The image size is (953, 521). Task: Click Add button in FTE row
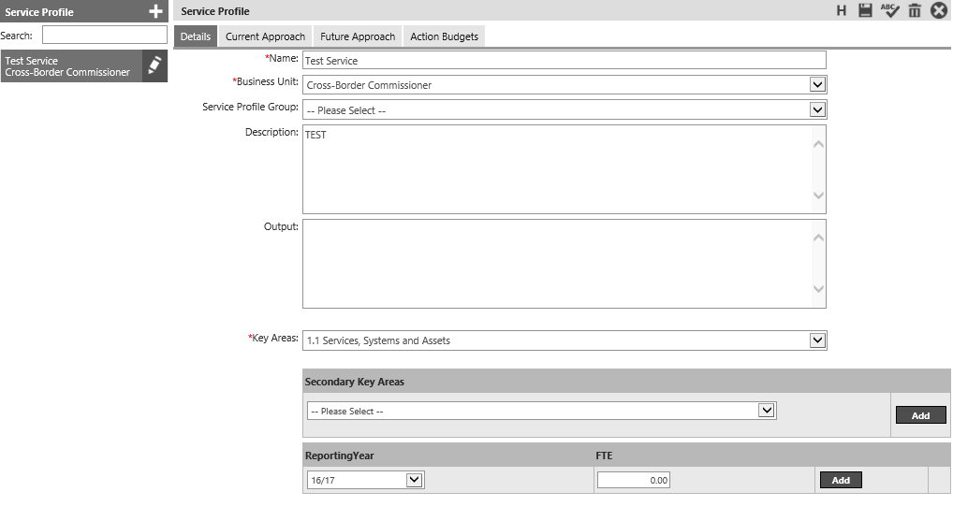pos(841,480)
